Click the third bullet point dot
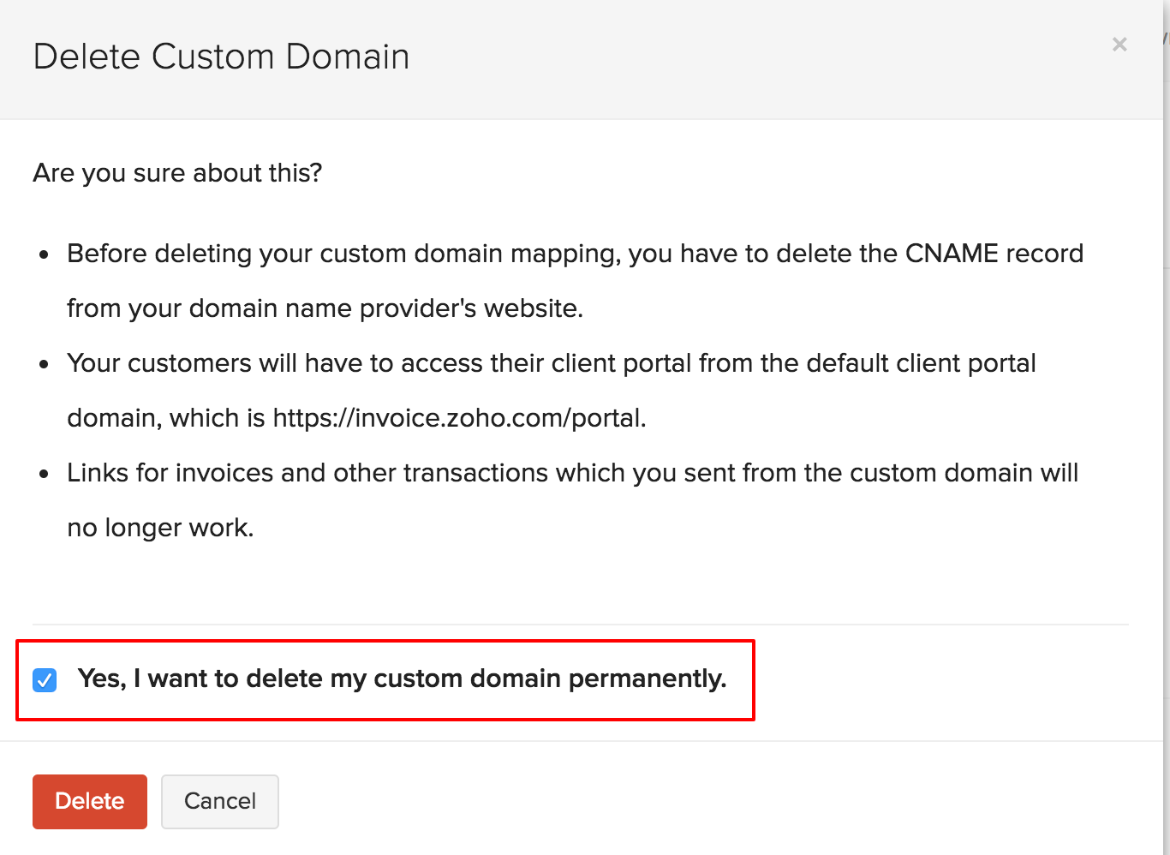 (45, 475)
